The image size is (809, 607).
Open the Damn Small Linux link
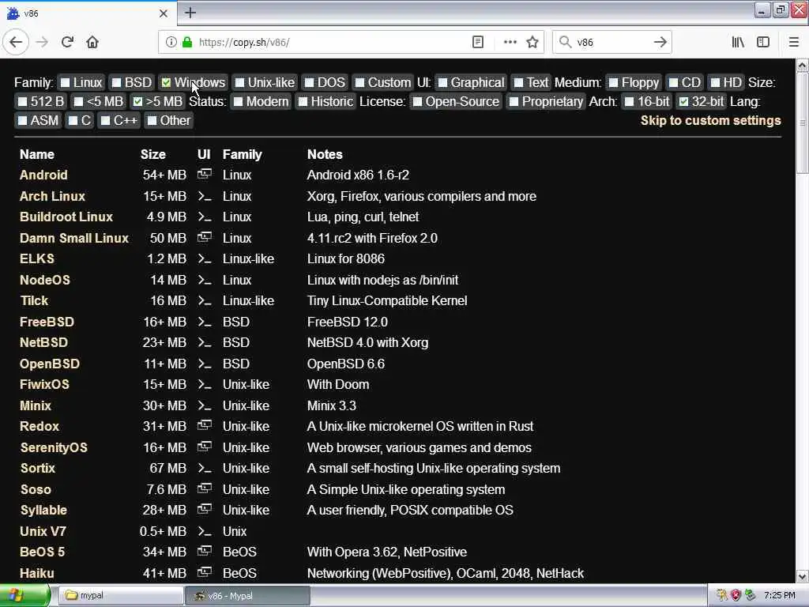73,238
